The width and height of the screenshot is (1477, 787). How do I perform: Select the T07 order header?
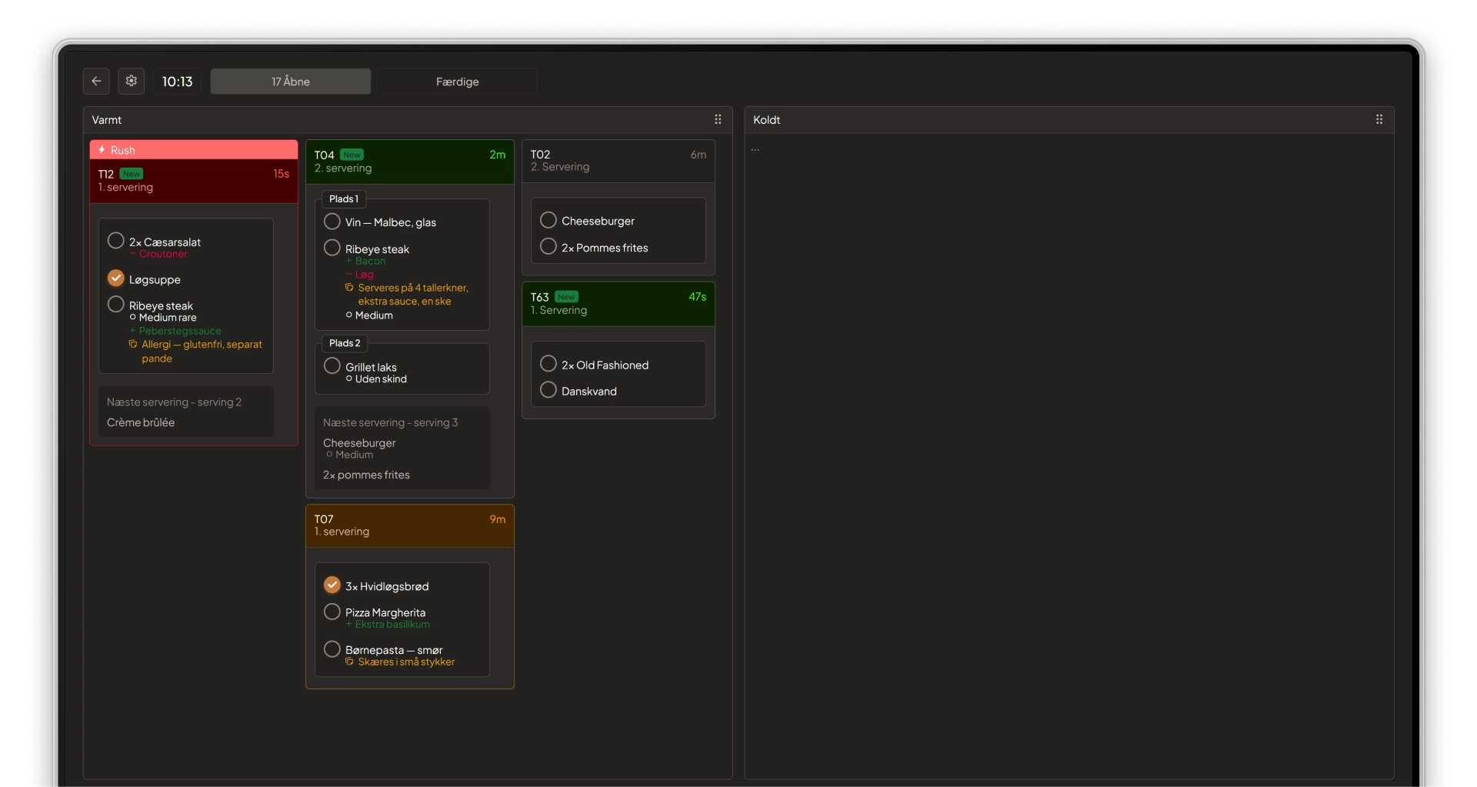[410, 525]
